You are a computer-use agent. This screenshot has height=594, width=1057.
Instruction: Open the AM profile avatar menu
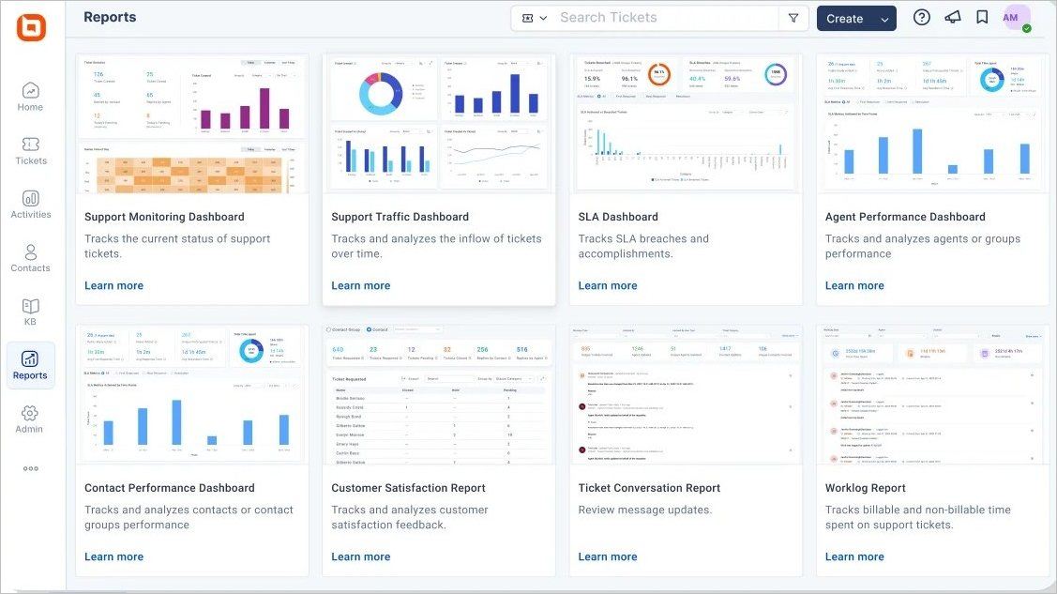pyautogui.click(x=1014, y=16)
